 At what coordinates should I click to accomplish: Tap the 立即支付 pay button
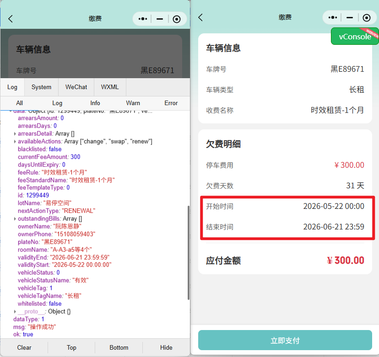pyautogui.click(x=285, y=341)
